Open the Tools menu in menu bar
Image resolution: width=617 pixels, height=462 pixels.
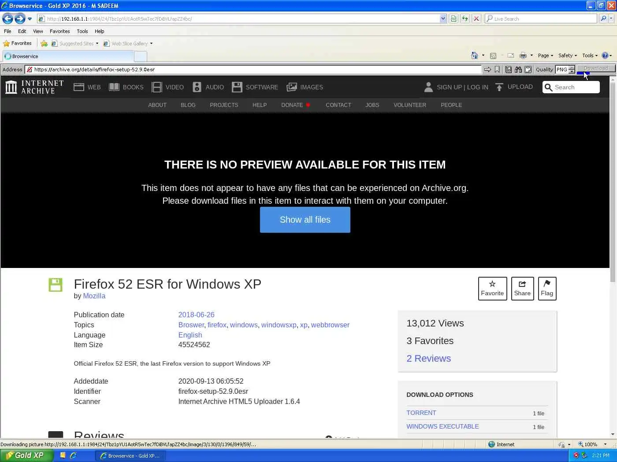coord(82,31)
